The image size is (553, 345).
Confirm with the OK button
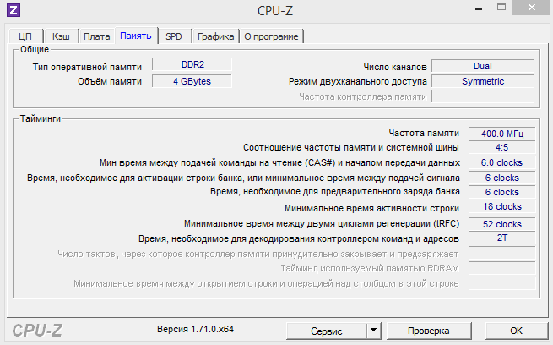coord(516,331)
